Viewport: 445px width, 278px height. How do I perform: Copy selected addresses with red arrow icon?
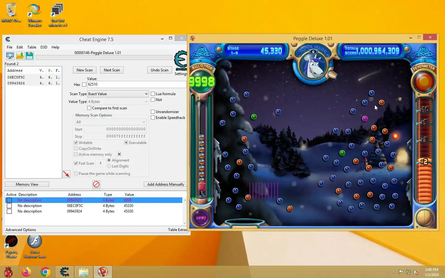tap(66, 174)
